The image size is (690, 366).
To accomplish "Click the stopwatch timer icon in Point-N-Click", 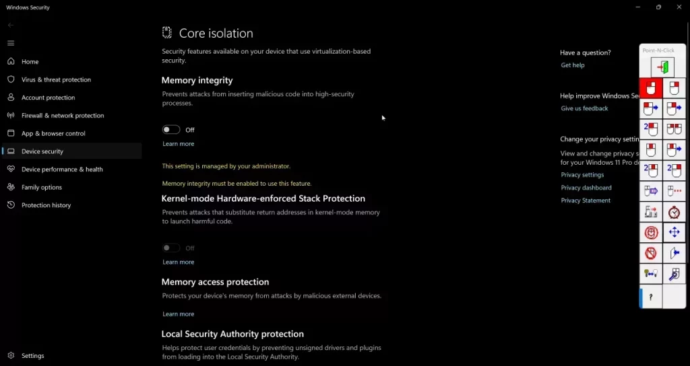I will [x=674, y=212].
